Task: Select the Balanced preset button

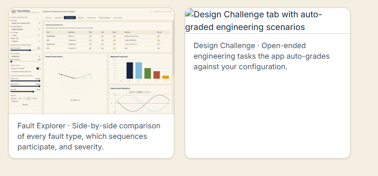Action: point(14,98)
